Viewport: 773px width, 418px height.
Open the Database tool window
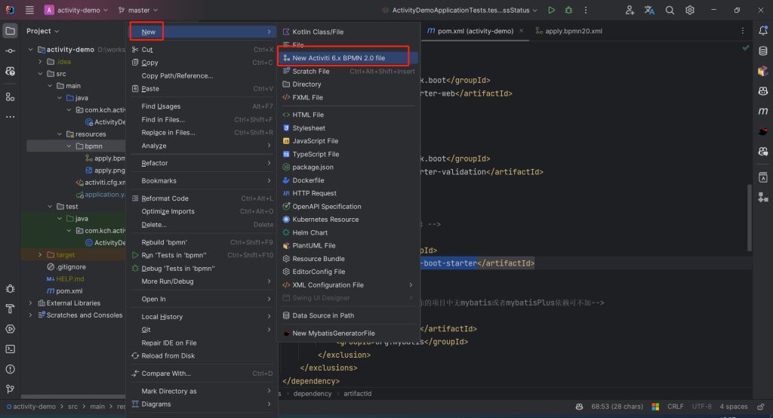763,51
